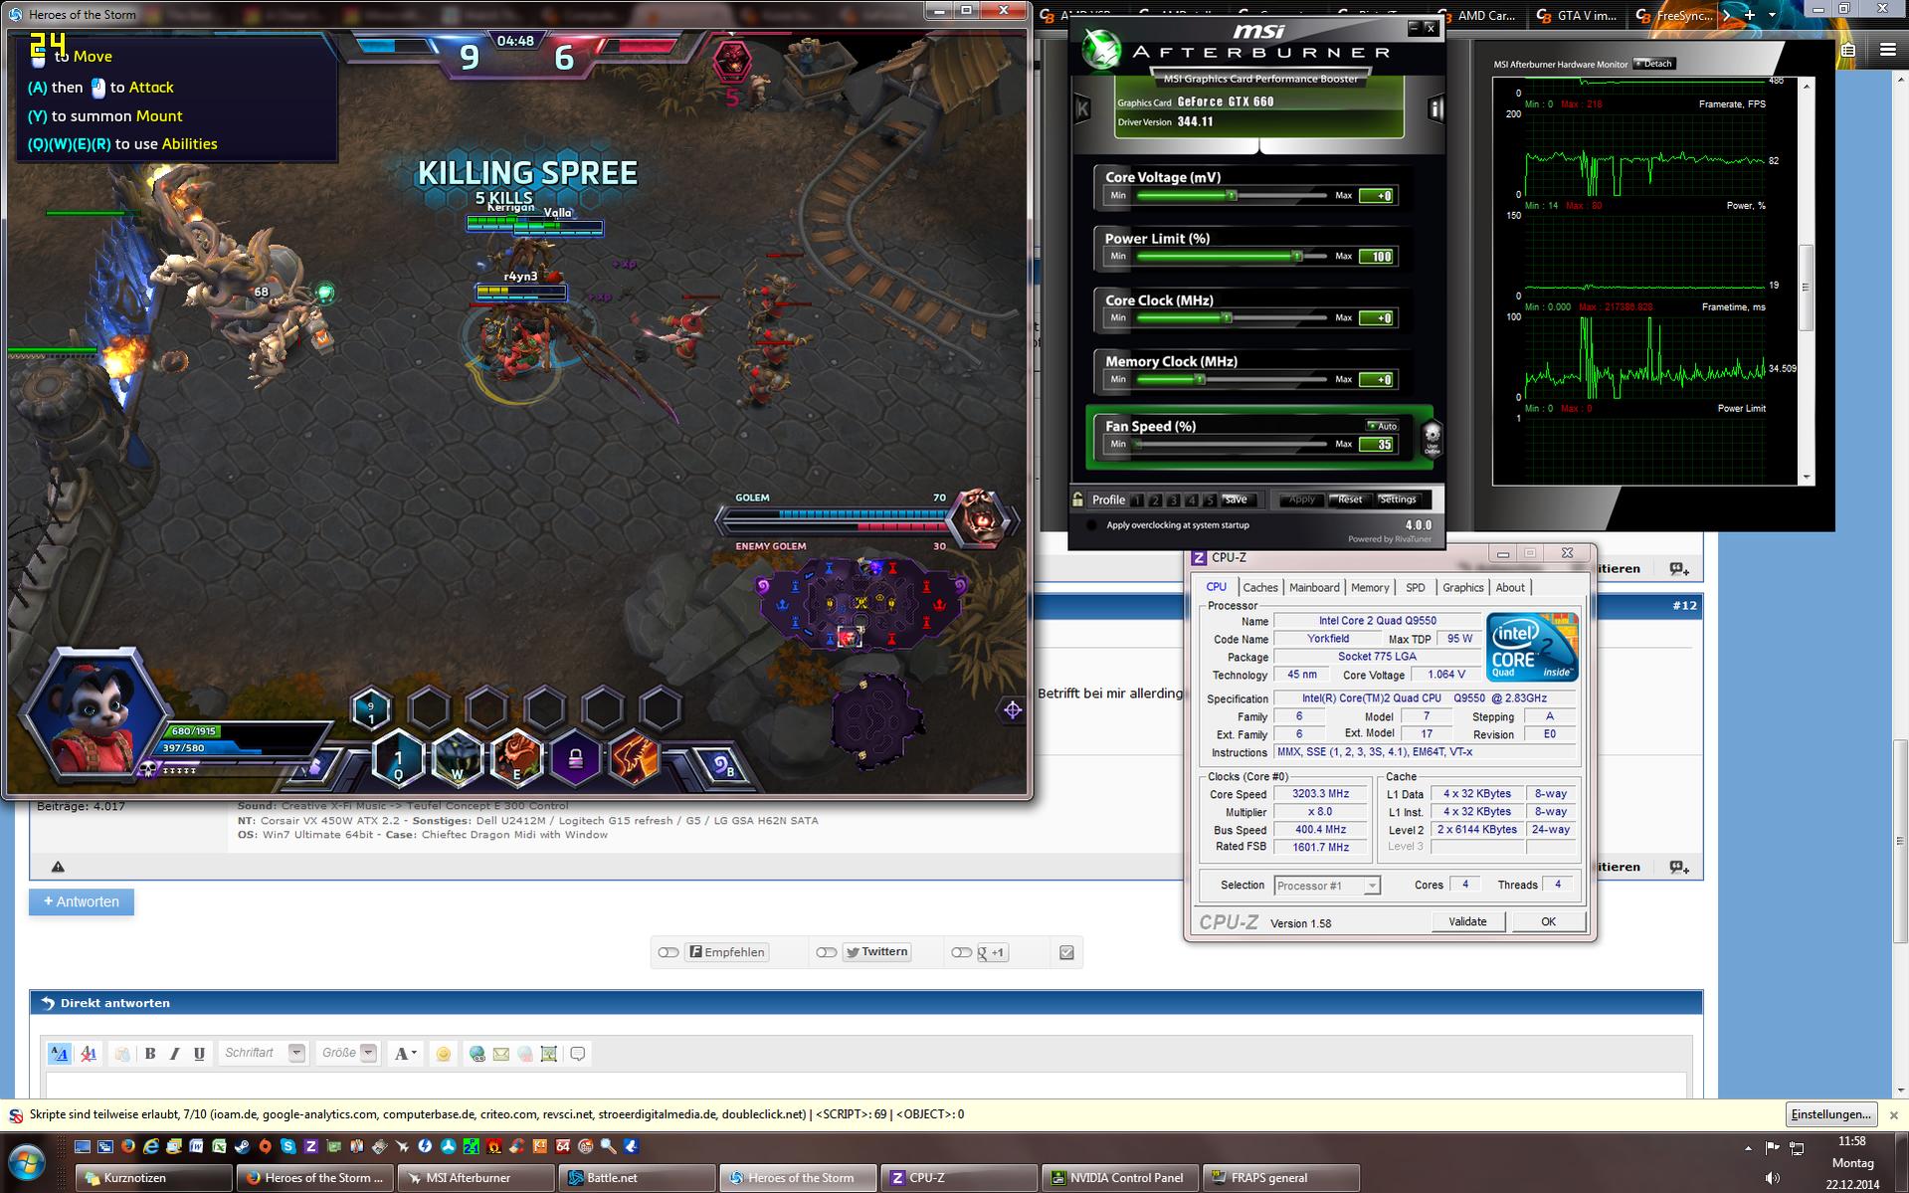Click the Kombustor 'K' button in Afterburner
The image size is (1909, 1193).
point(1082,108)
